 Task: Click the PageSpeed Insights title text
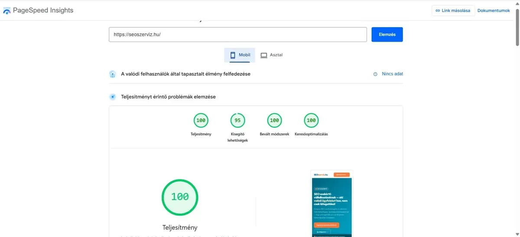[x=43, y=10]
